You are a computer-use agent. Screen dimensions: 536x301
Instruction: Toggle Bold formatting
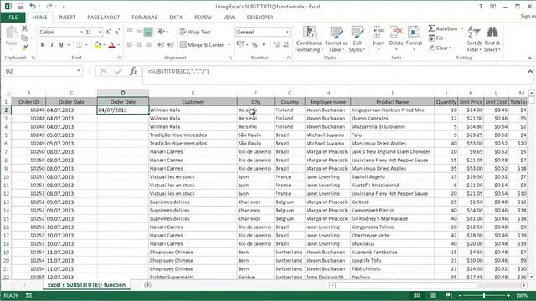pyautogui.click(x=43, y=44)
